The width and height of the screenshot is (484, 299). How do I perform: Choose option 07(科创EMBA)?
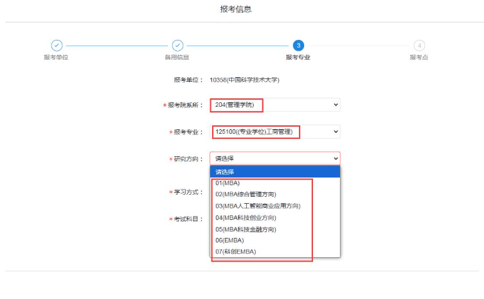point(275,252)
